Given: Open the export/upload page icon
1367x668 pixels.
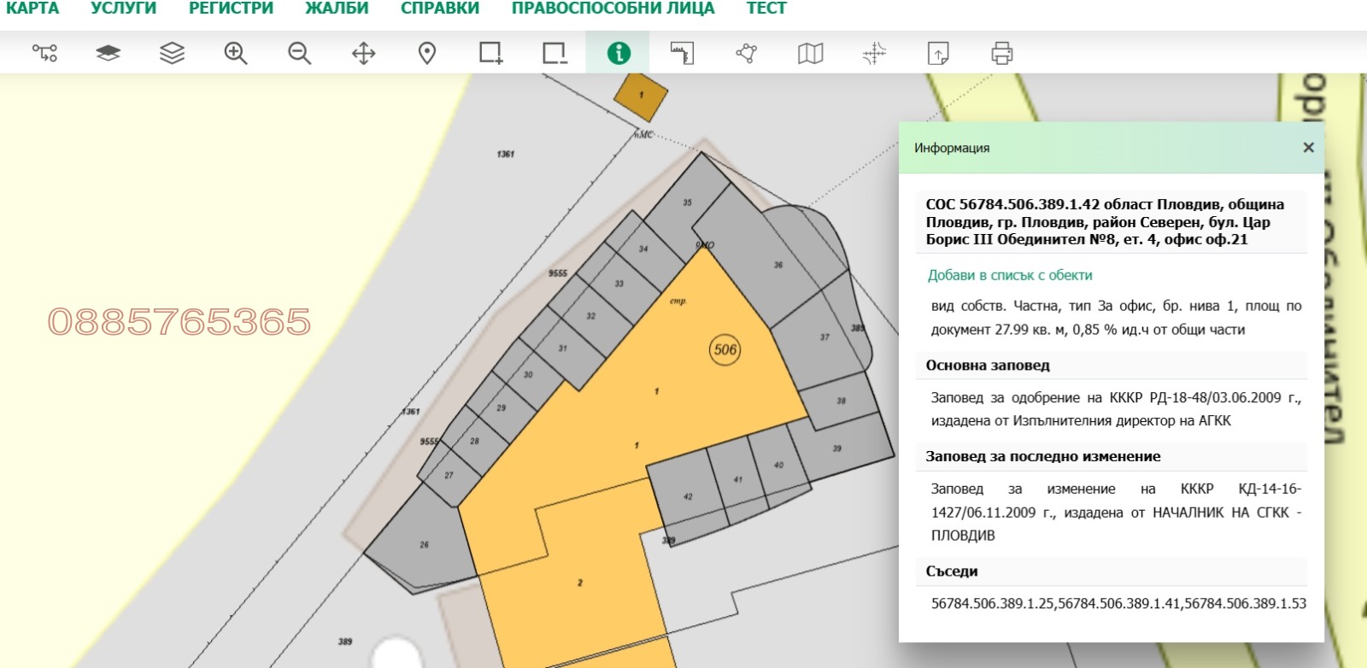Looking at the screenshot, I should click(x=938, y=53).
